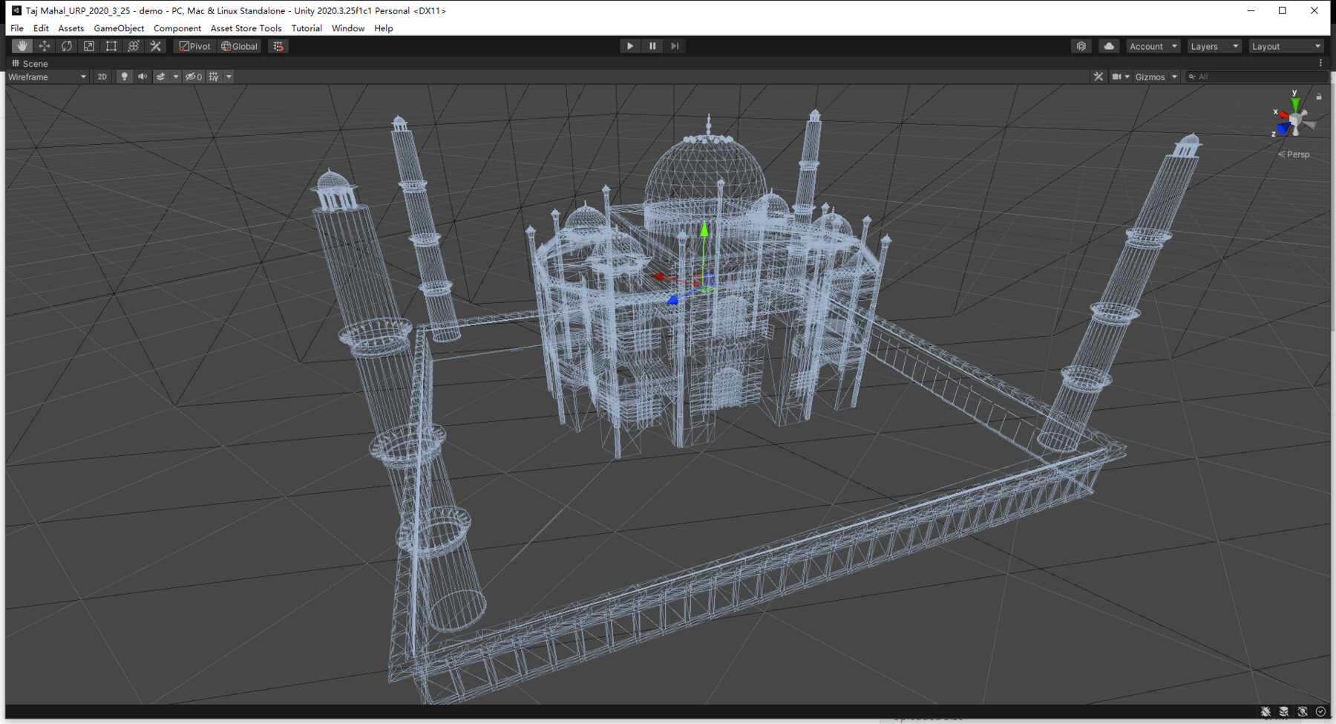This screenshot has height=724, width=1336.
Task: Expand grid settings dropdown arrow
Action: click(x=229, y=76)
